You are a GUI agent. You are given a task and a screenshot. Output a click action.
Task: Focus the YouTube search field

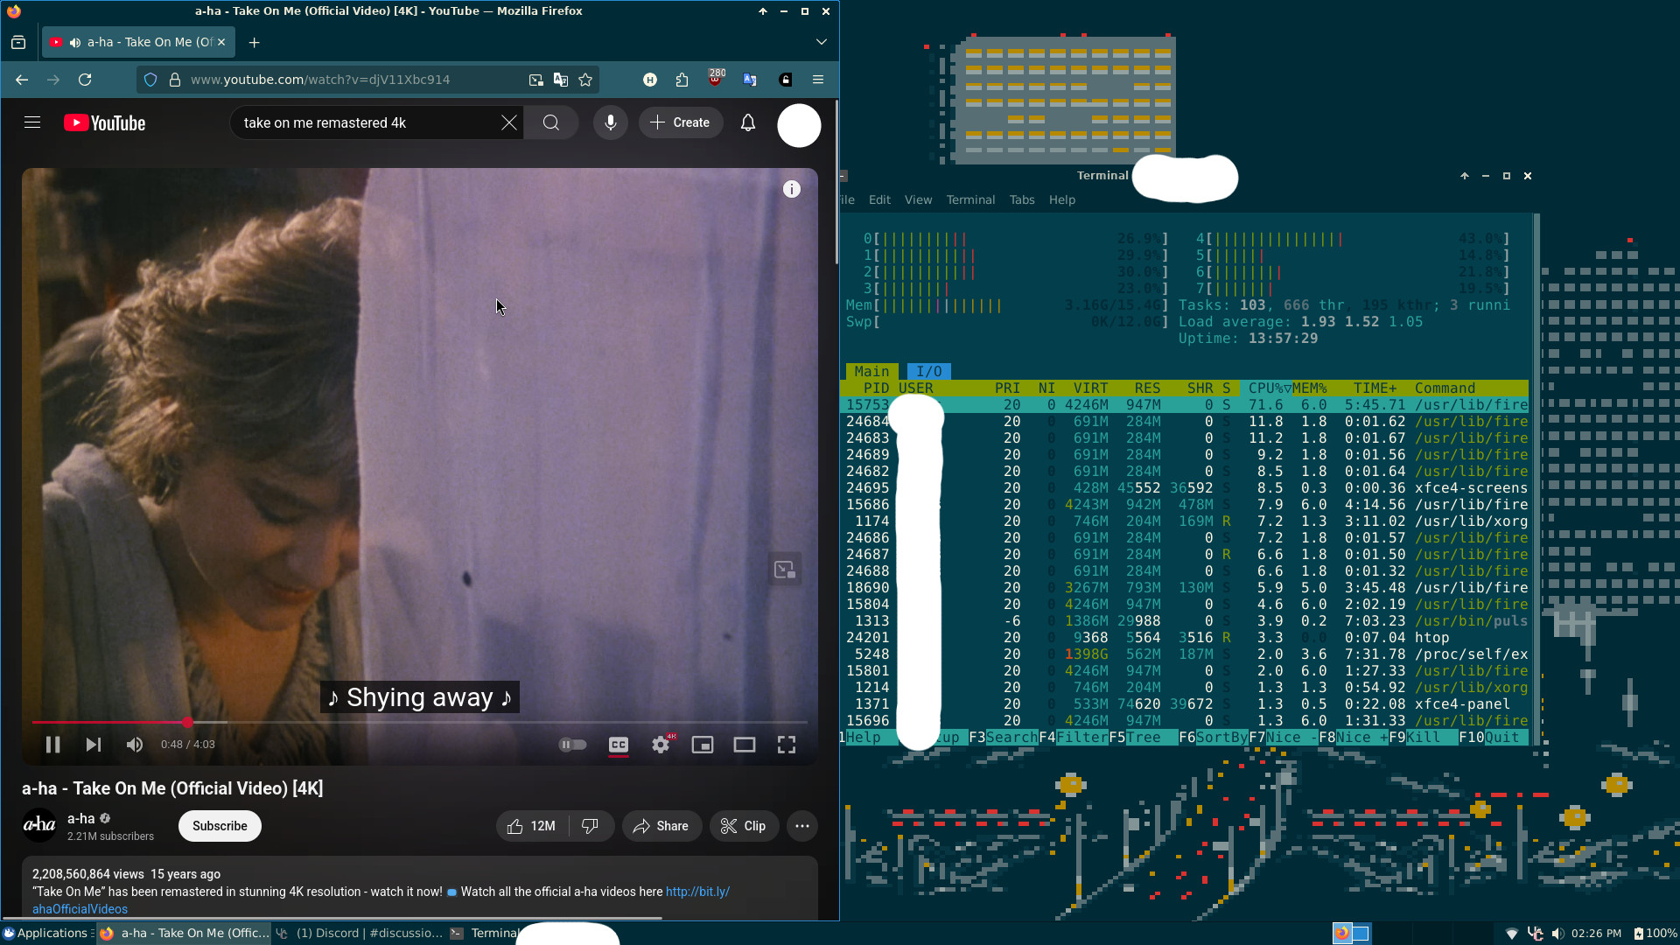click(367, 122)
